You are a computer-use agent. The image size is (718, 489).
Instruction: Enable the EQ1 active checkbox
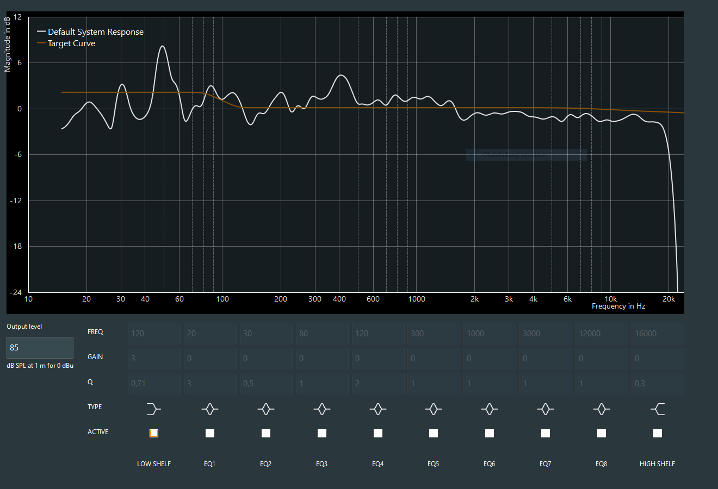pos(210,433)
